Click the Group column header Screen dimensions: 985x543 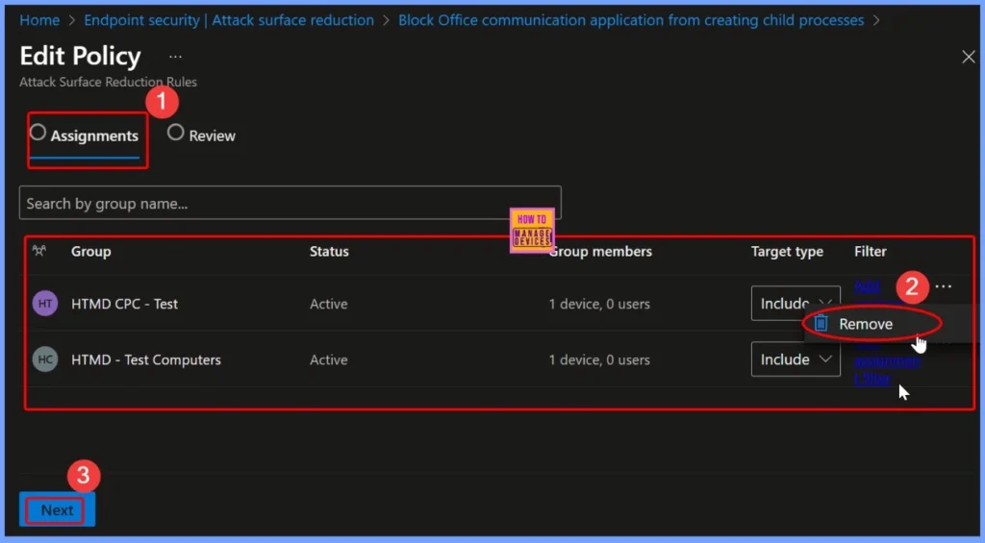[x=91, y=251]
